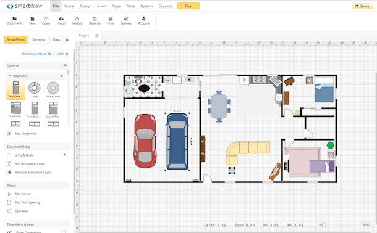Select the red car in garage

click(145, 141)
